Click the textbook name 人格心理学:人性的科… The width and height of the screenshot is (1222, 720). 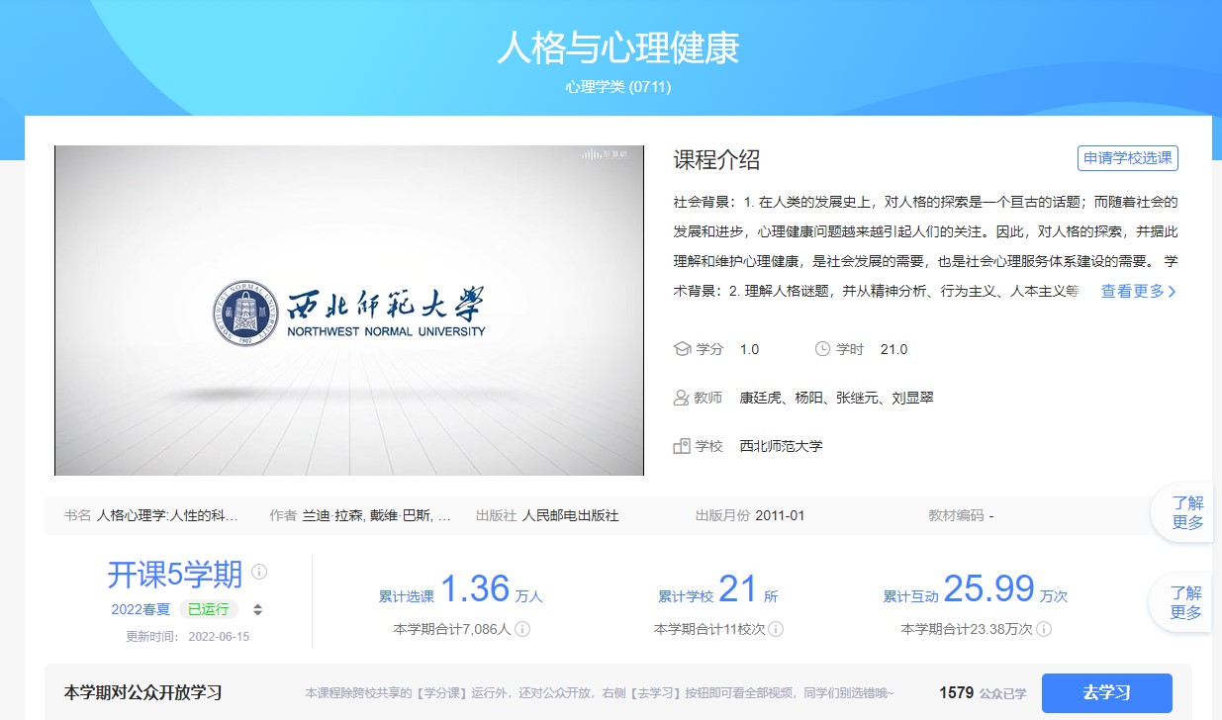coord(167,515)
